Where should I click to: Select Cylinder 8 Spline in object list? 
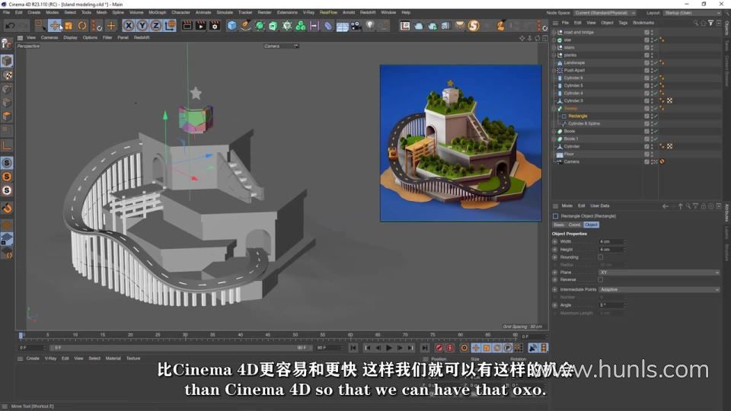pos(584,123)
